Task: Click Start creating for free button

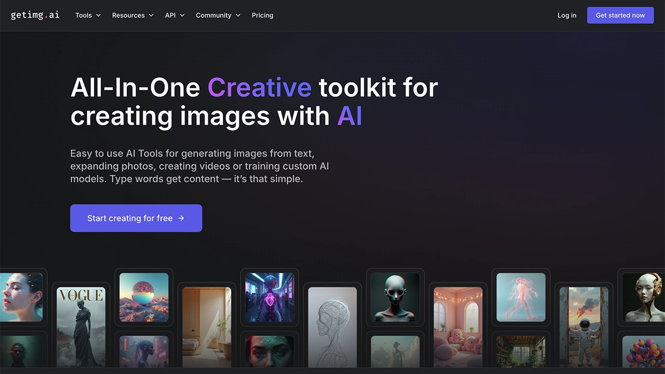Action: click(x=136, y=218)
